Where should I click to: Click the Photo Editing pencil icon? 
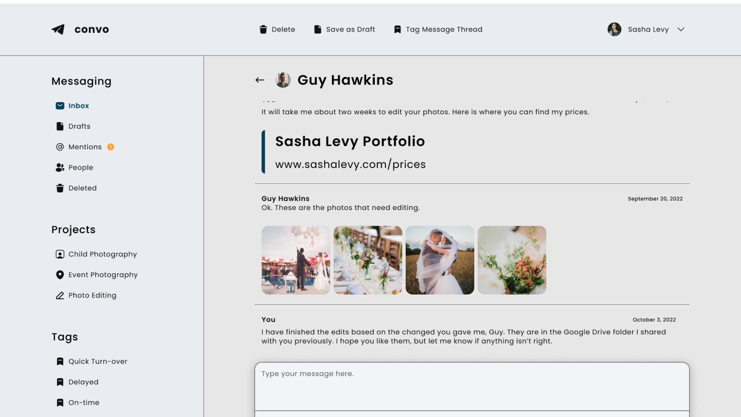60,295
